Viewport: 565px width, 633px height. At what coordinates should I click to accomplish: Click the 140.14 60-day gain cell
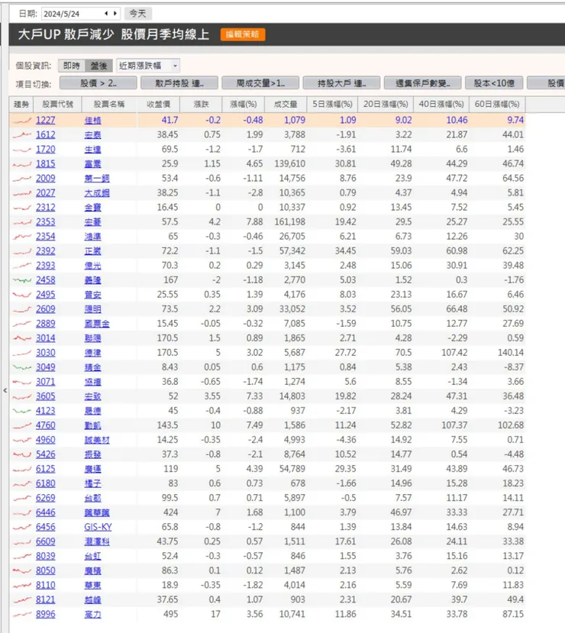click(511, 353)
